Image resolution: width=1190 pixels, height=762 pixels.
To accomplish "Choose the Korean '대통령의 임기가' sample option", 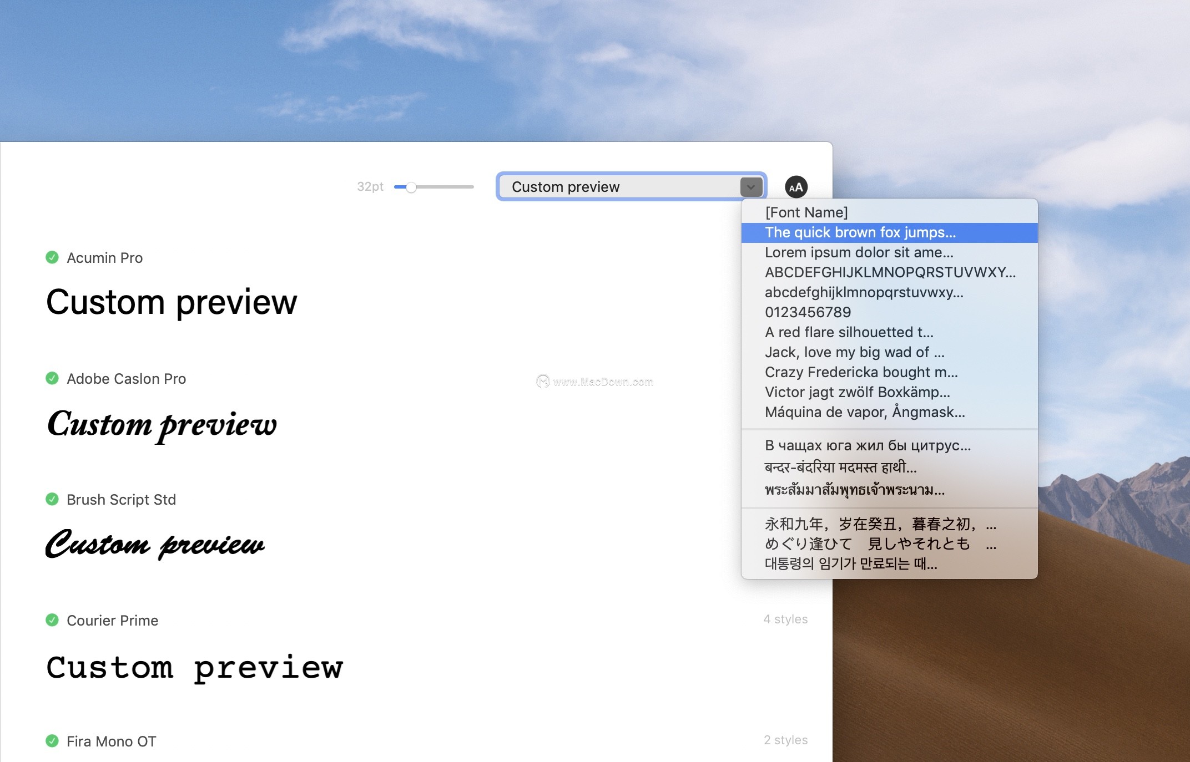I will tap(889, 564).
